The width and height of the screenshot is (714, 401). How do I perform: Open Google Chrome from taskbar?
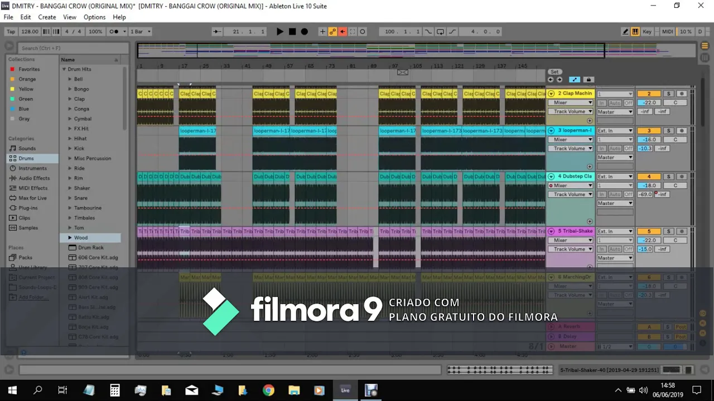(269, 390)
